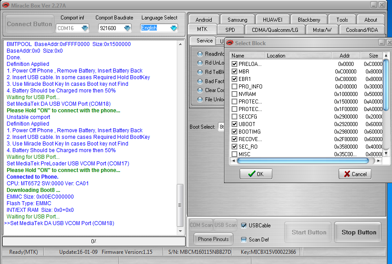
Task: Uncheck the UBOOT block checkbox
Action: click(234, 124)
